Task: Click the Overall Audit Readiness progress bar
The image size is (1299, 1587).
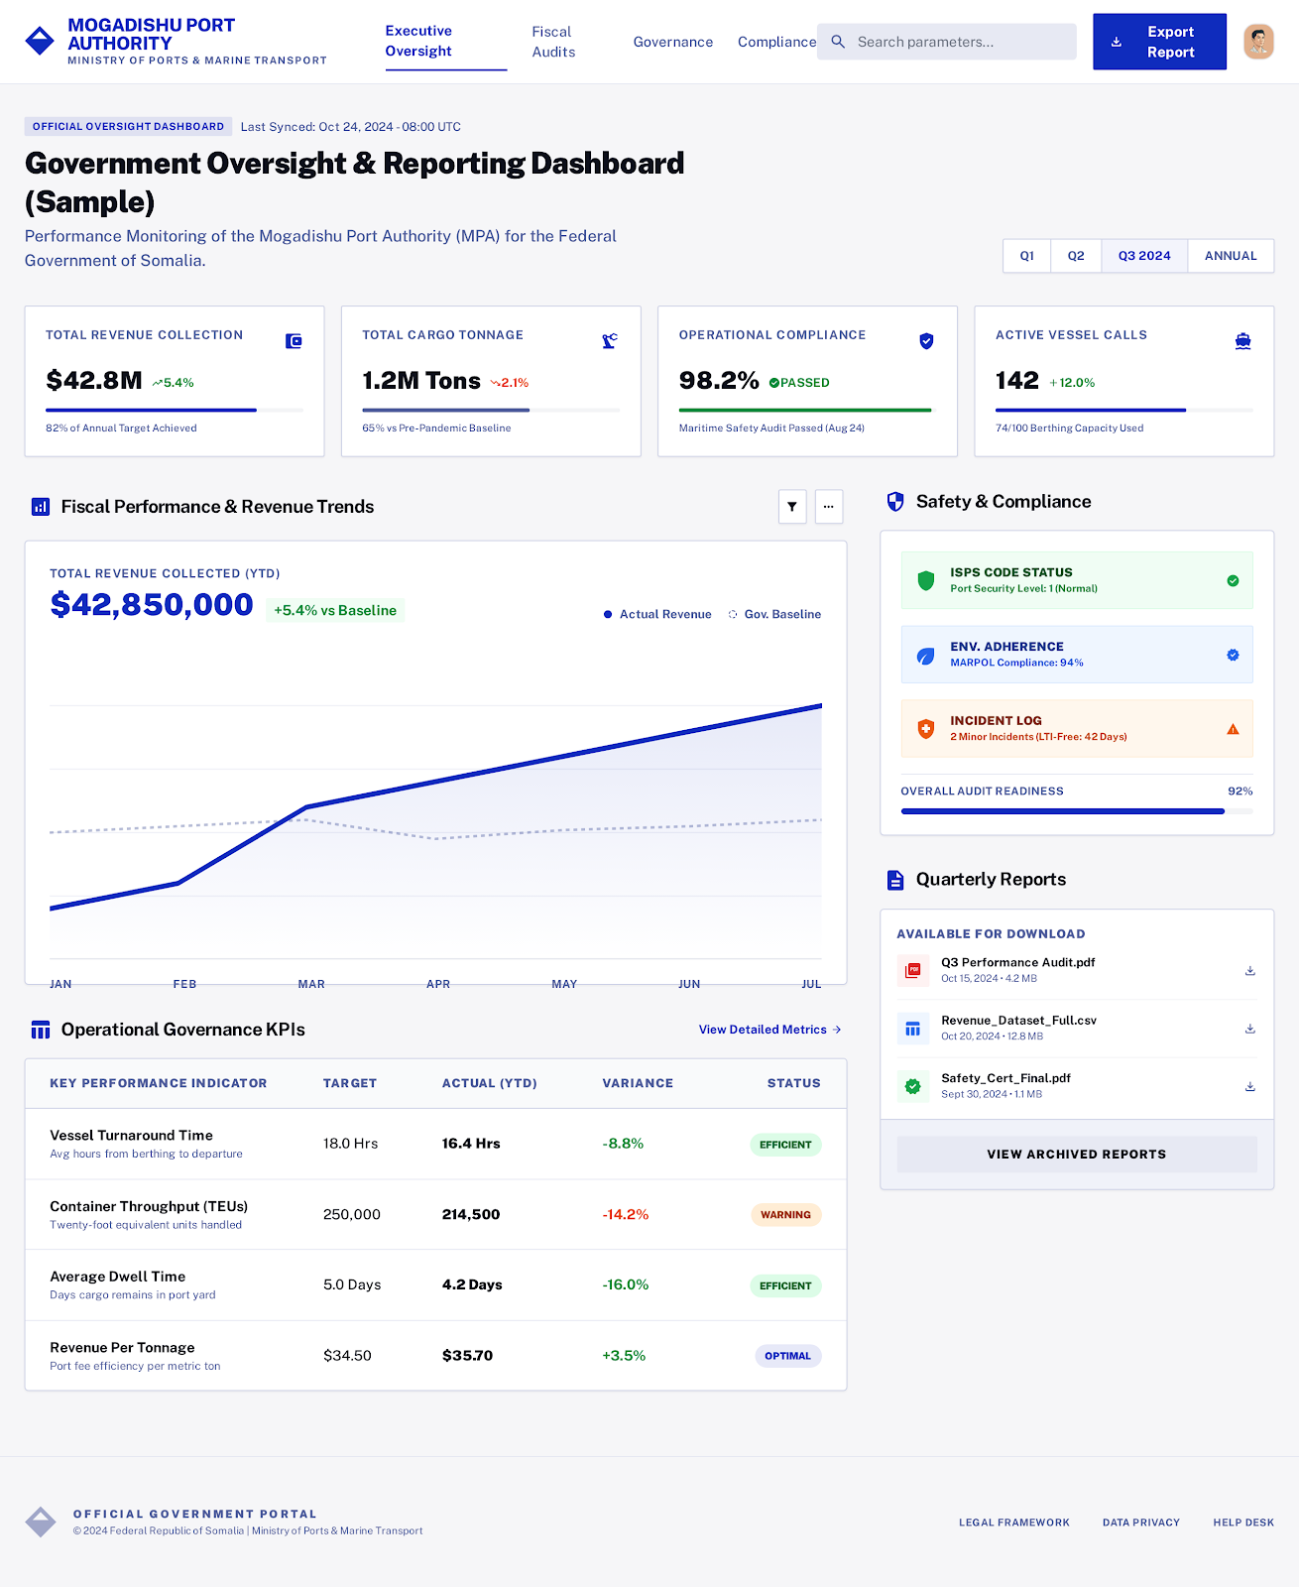Action: coord(1076,811)
